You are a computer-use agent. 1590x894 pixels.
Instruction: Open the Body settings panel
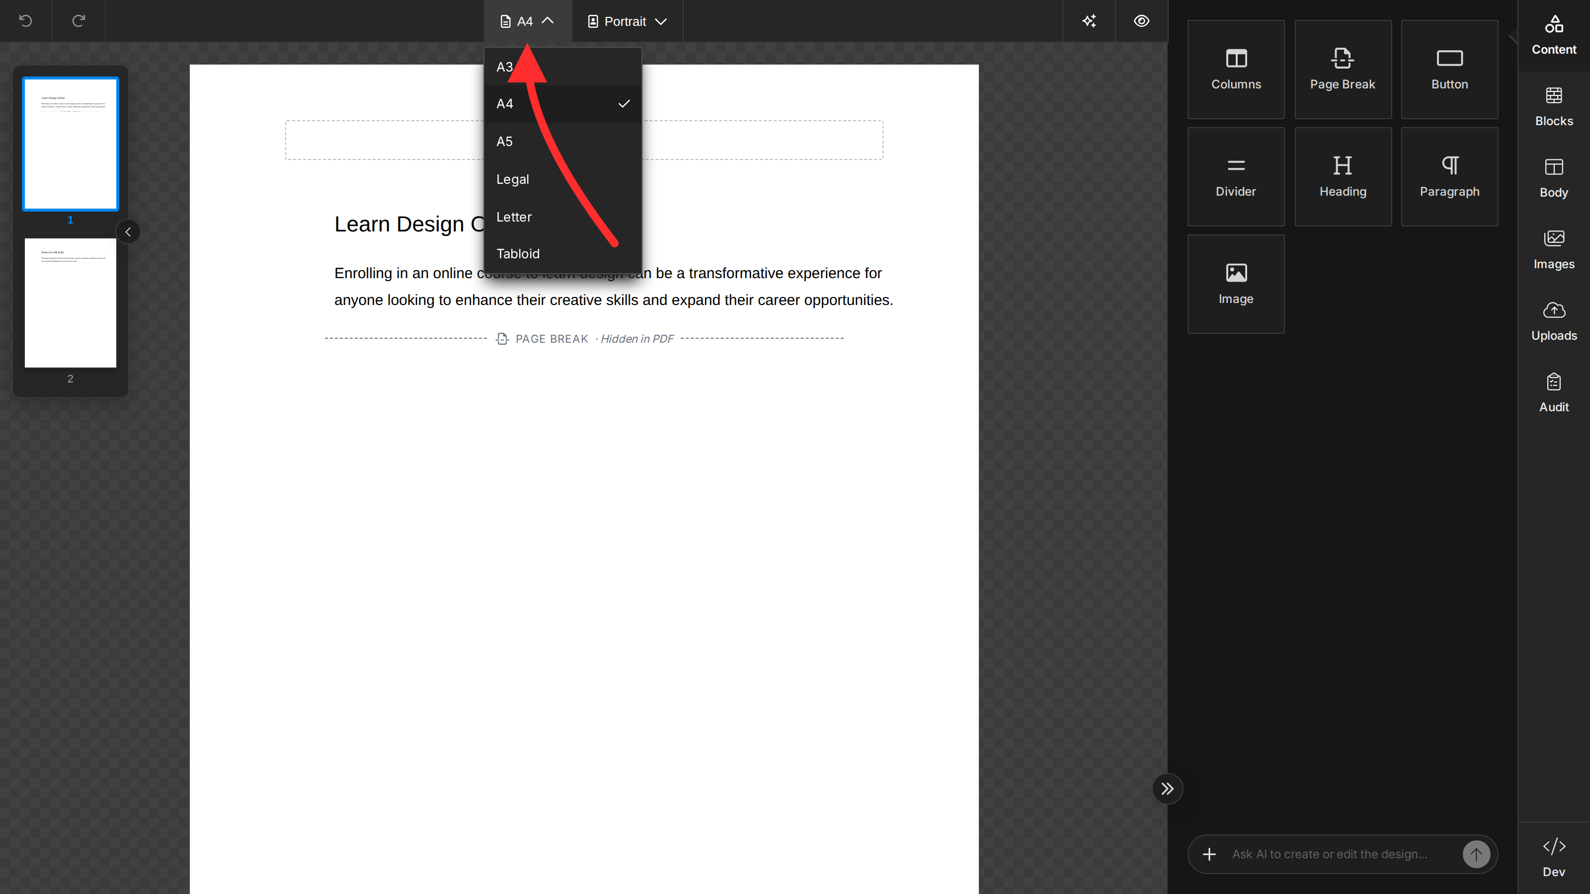[1554, 178]
